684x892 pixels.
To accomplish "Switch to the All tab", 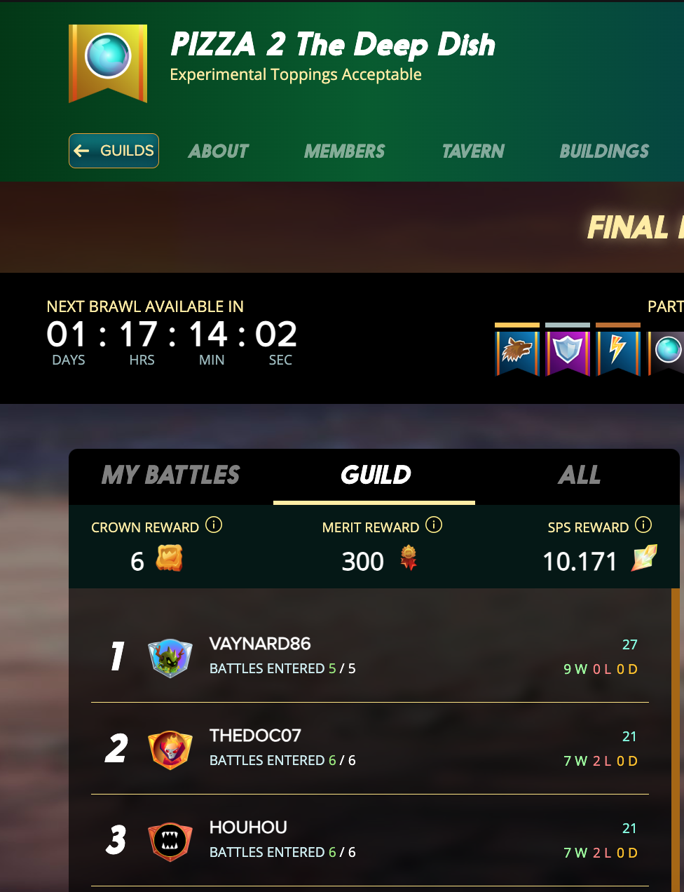I will [579, 475].
